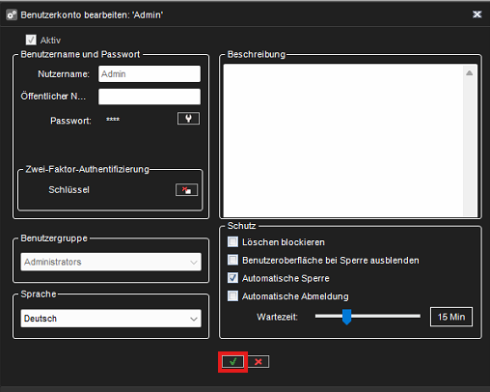Click the Beschreibung scrollbar up arrow

[x=470, y=73]
